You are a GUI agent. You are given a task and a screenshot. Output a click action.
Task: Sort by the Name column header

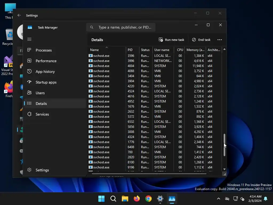[x=106, y=50]
